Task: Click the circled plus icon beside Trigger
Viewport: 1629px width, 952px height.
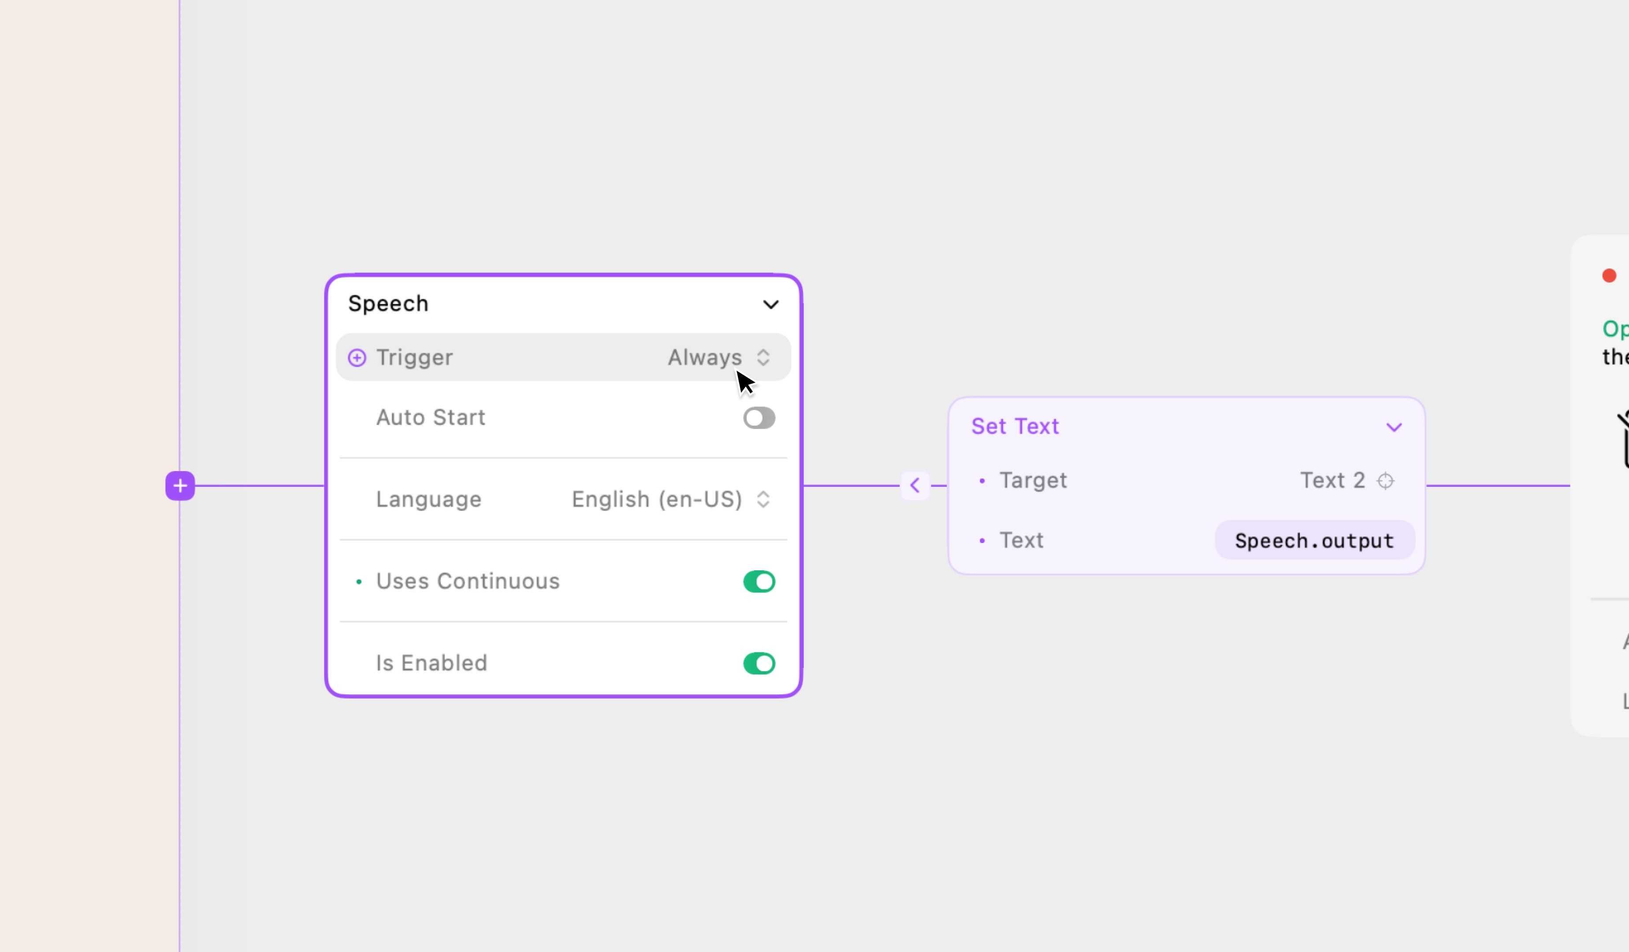Action: tap(357, 357)
